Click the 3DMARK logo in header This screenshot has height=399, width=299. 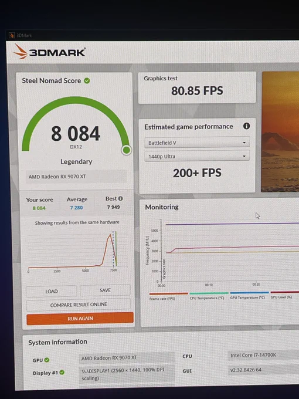[50, 52]
